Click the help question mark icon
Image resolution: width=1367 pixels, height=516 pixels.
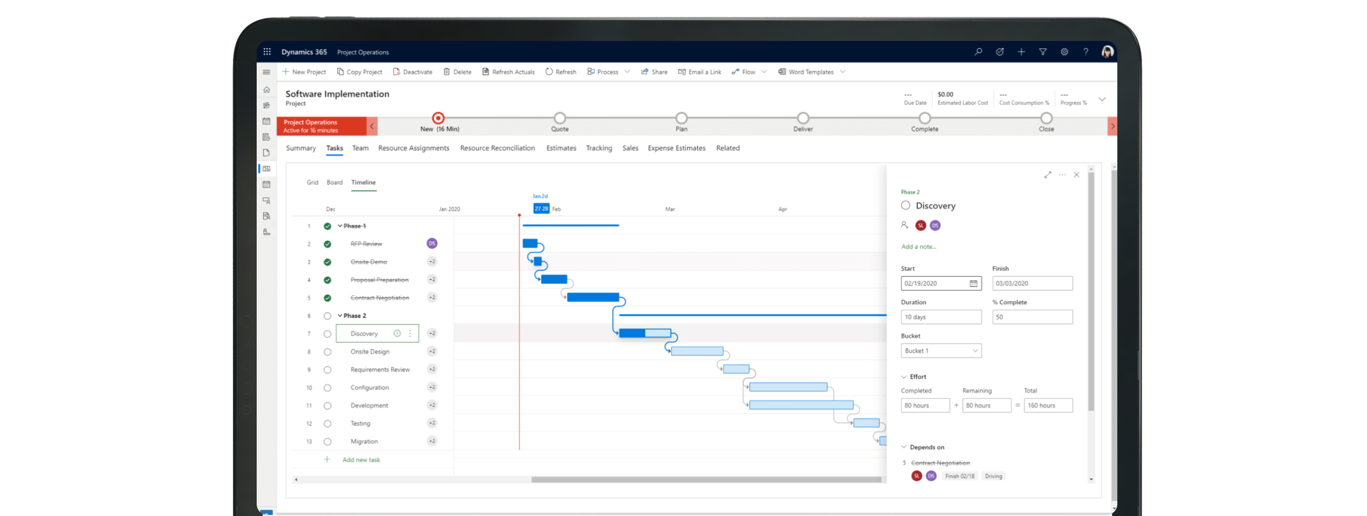[x=1086, y=52]
